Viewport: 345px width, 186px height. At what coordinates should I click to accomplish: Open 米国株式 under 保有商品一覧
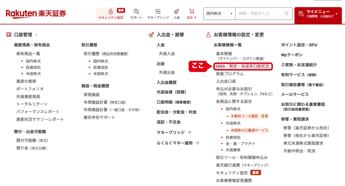pyautogui.click(x=33, y=74)
